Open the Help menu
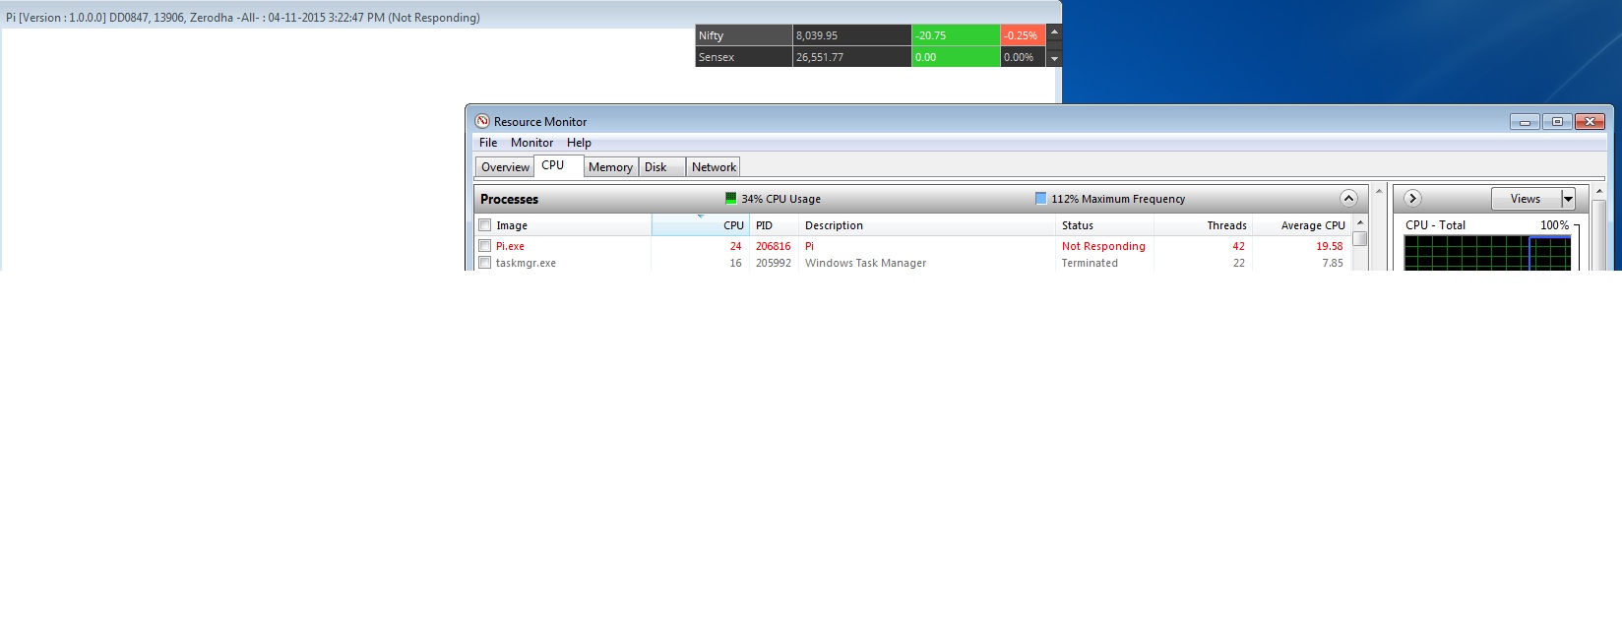Image resolution: width=1622 pixels, height=620 pixels. pyautogui.click(x=579, y=143)
